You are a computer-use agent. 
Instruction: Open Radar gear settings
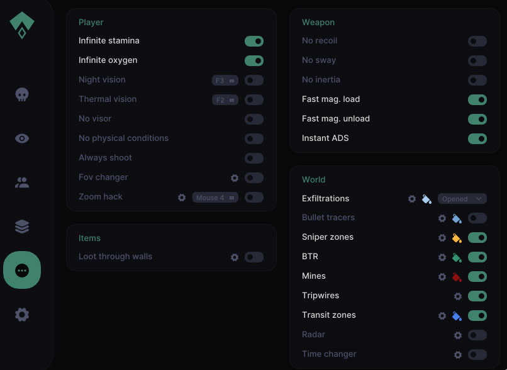(458, 335)
